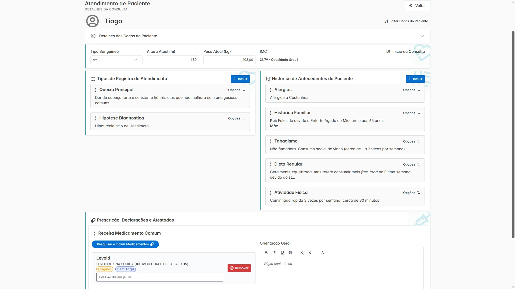
Task: Open Opções for Queixa Principal
Action: (236, 90)
